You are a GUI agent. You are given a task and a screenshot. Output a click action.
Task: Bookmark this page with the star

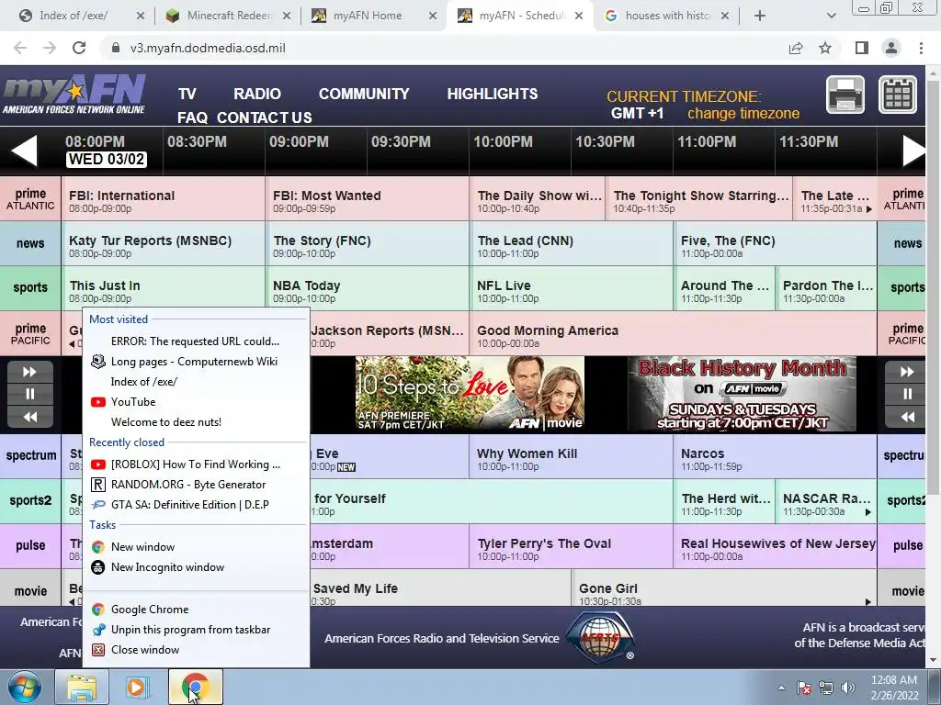tap(825, 48)
